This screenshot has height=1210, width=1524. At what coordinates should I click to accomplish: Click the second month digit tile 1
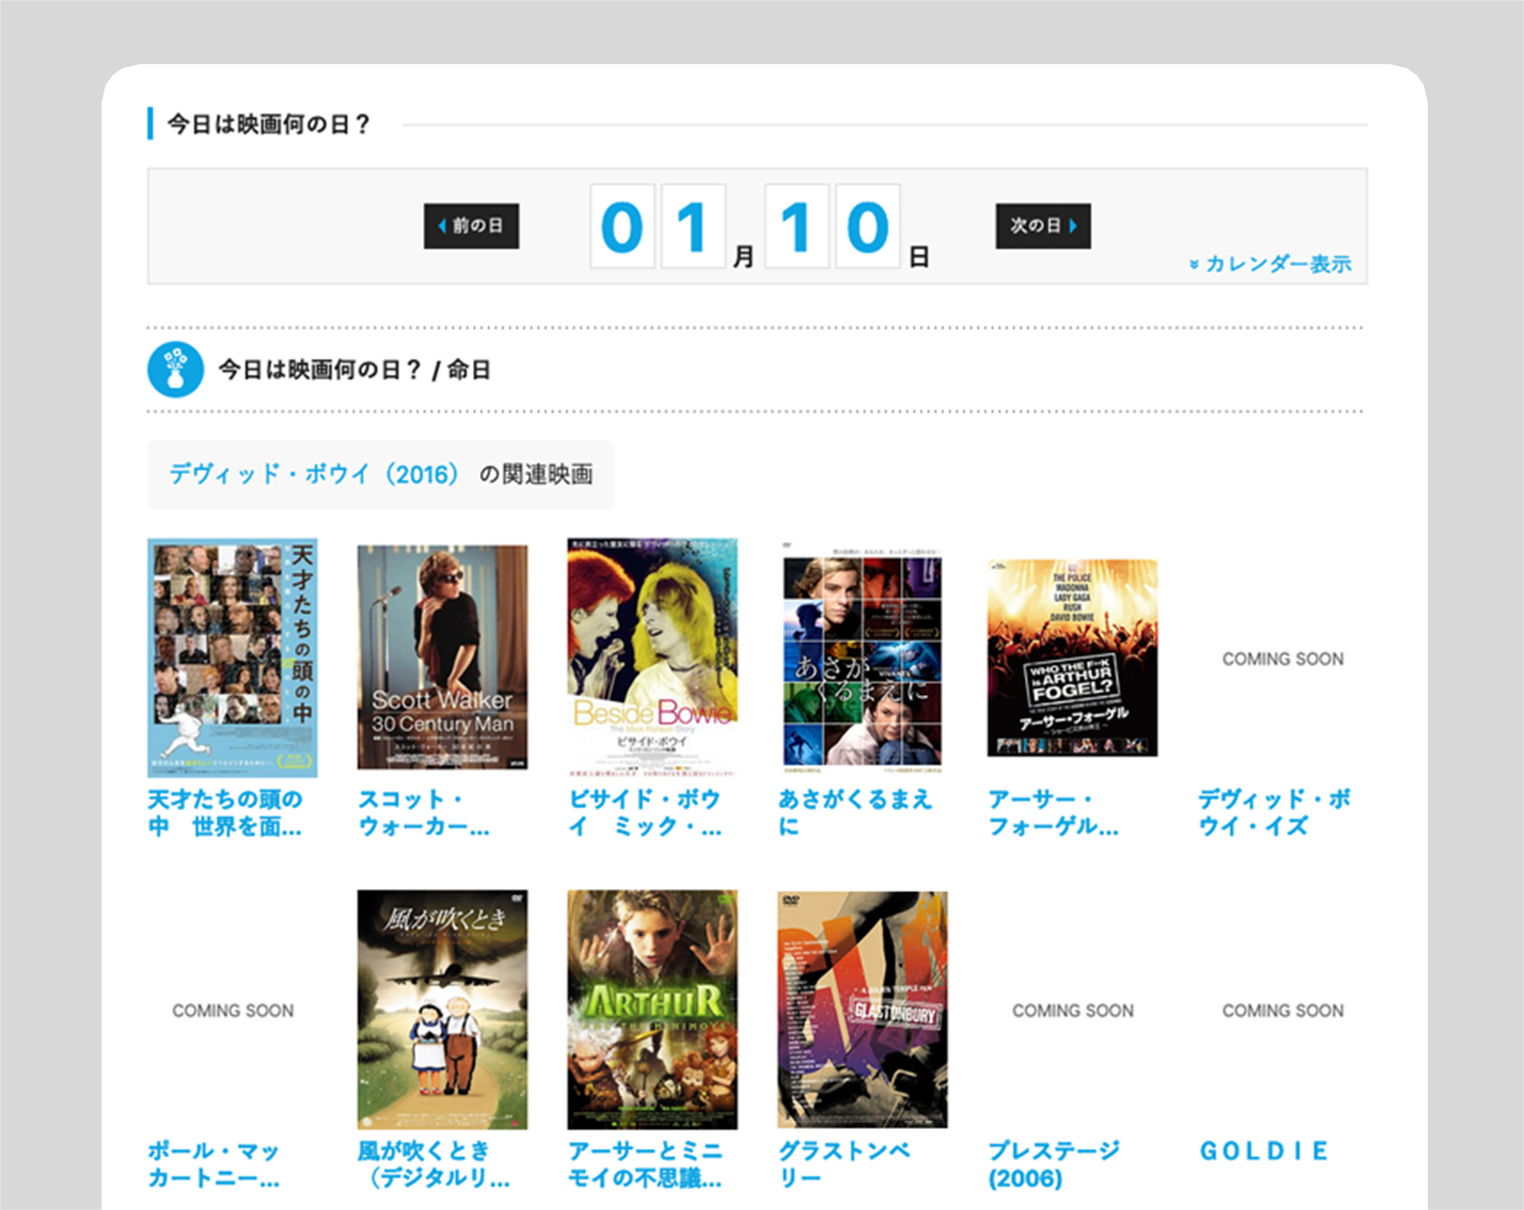[x=693, y=226]
